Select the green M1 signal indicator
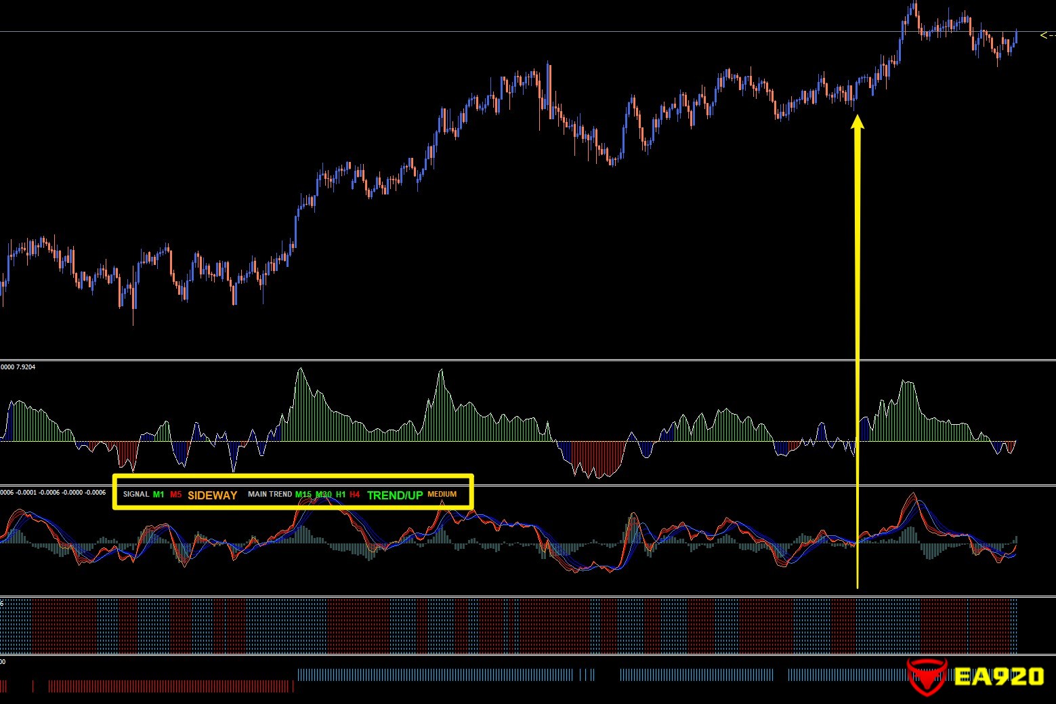 [x=159, y=495]
